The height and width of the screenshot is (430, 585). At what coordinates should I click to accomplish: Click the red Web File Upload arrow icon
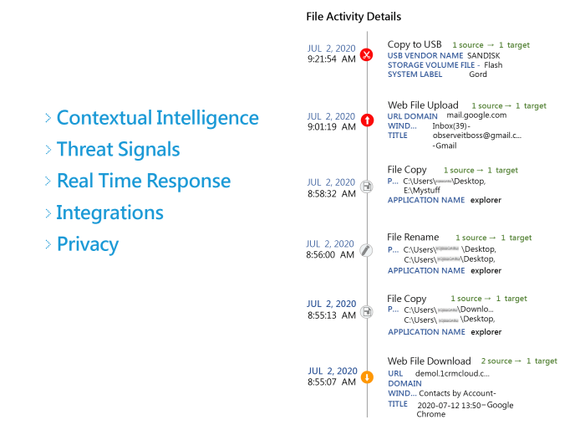pos(367,121)
